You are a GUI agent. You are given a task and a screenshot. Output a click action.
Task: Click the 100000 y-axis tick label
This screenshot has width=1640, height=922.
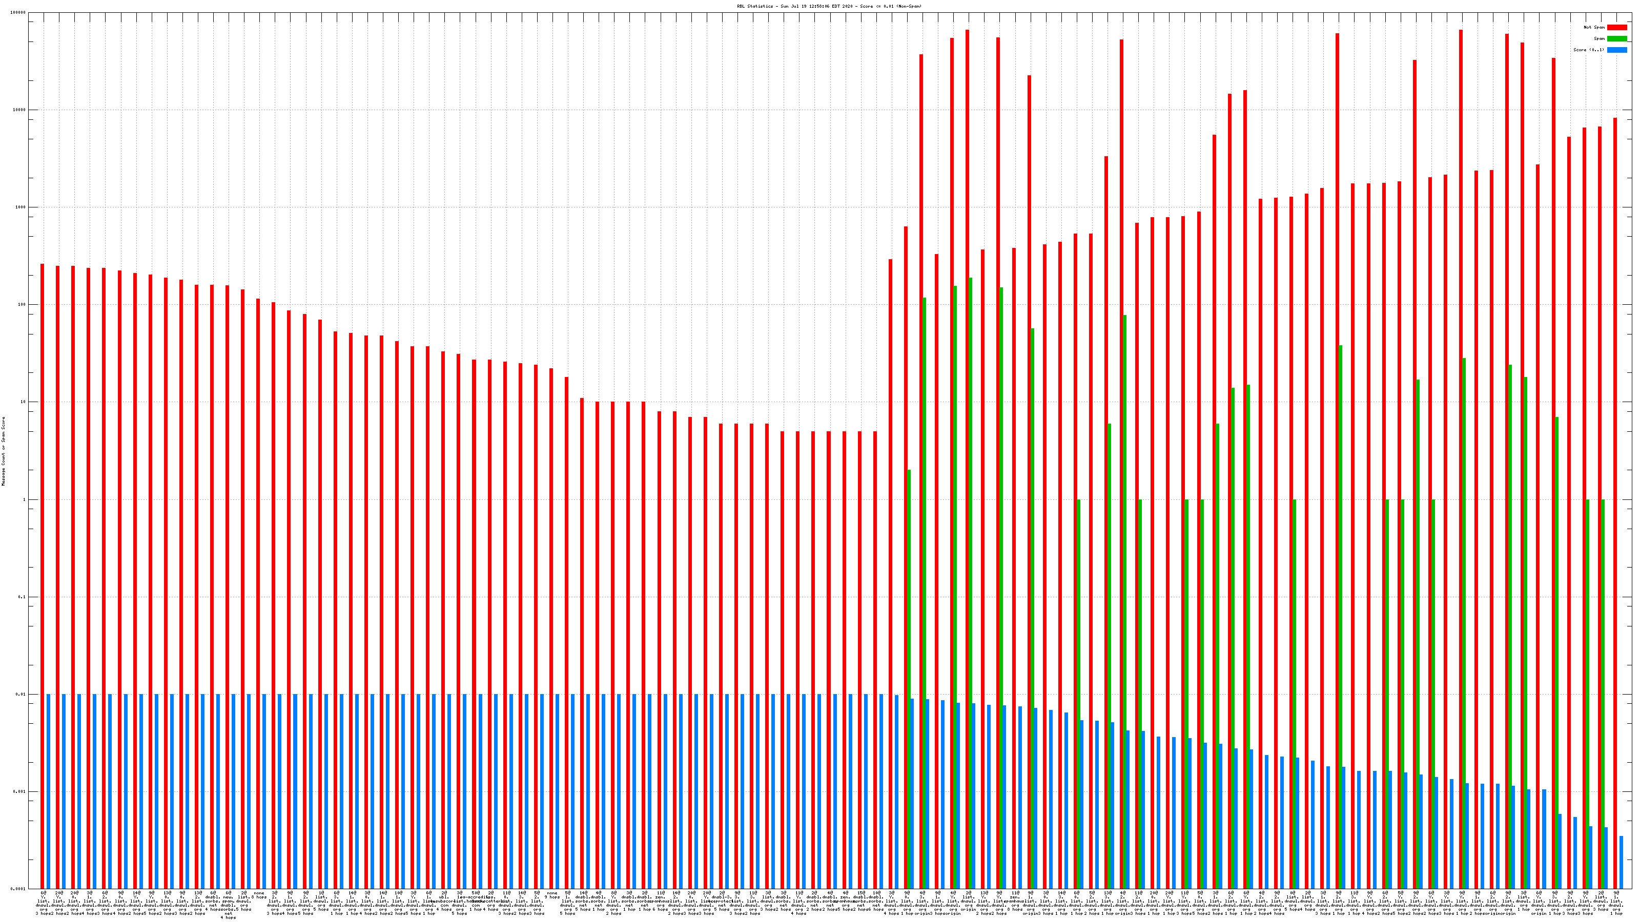18,13
